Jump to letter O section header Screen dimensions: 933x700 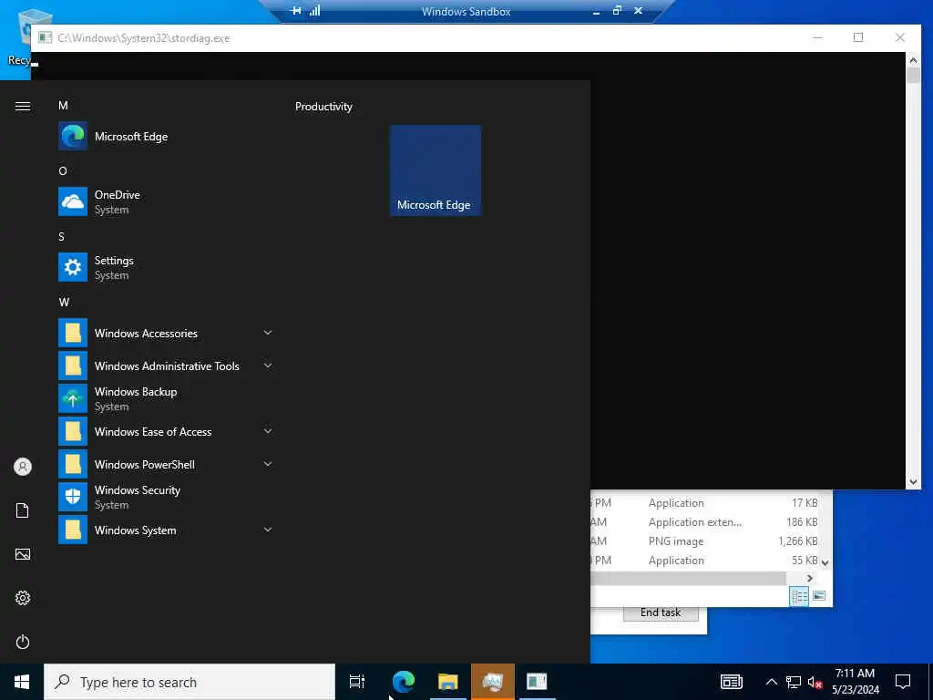(x=63, y=170)
